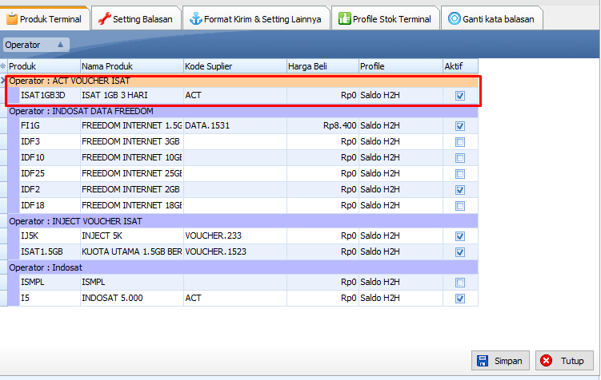Collapse group Operator : INJECT VOUCHER ISAT
601x380 pixels.
coord(243,221)
